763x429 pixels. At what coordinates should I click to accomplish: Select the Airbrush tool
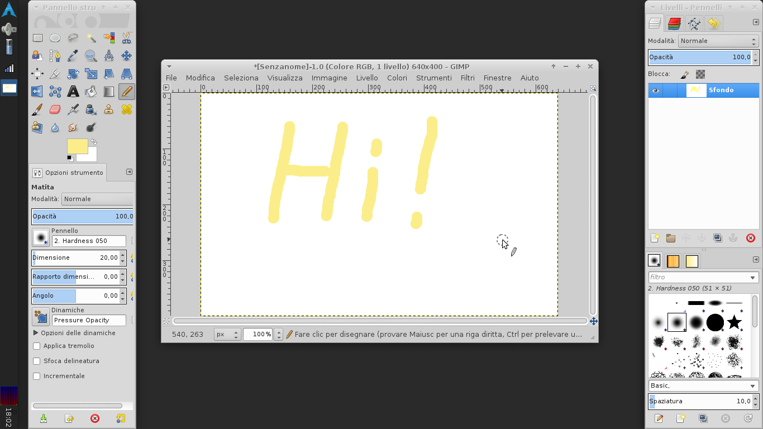point(73,109)
